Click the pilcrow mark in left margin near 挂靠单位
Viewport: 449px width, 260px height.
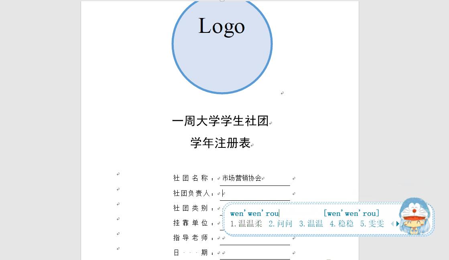[118, 219]
